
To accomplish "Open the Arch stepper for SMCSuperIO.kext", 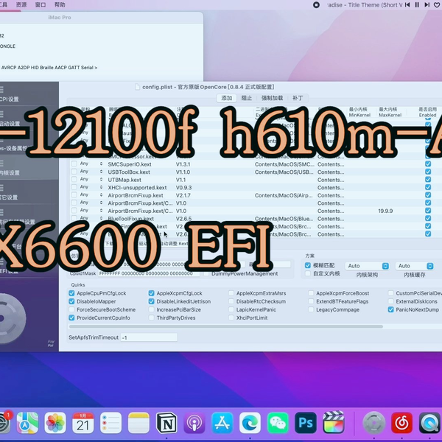I will [x=101, y=164].
